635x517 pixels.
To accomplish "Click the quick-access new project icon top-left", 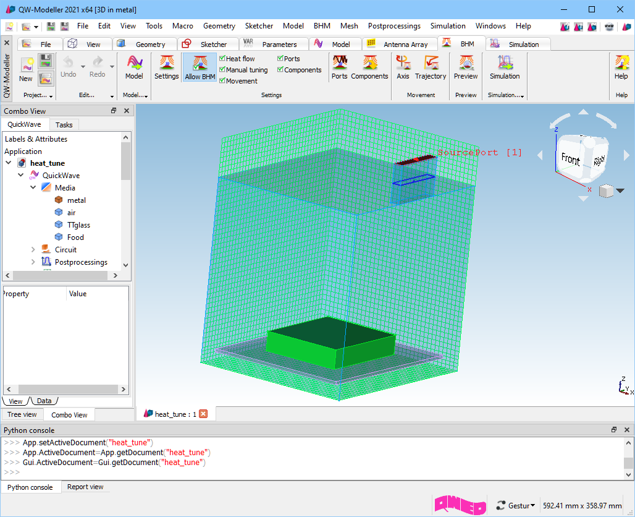I will pos(9,27).
